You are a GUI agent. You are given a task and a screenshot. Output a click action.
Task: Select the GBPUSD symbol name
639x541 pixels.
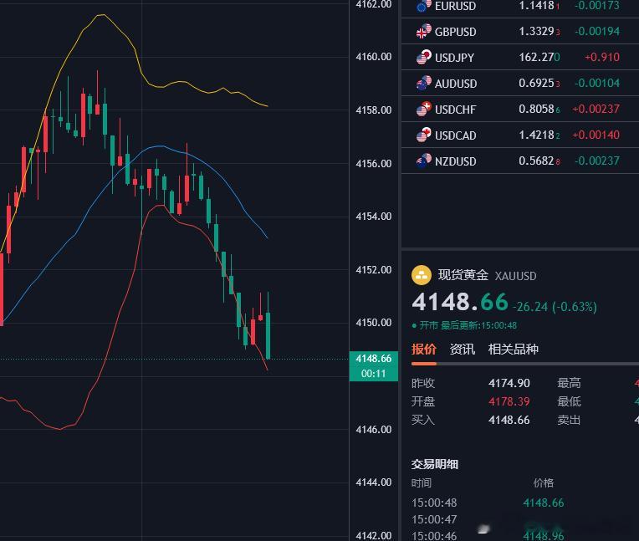tap(455, 32)
